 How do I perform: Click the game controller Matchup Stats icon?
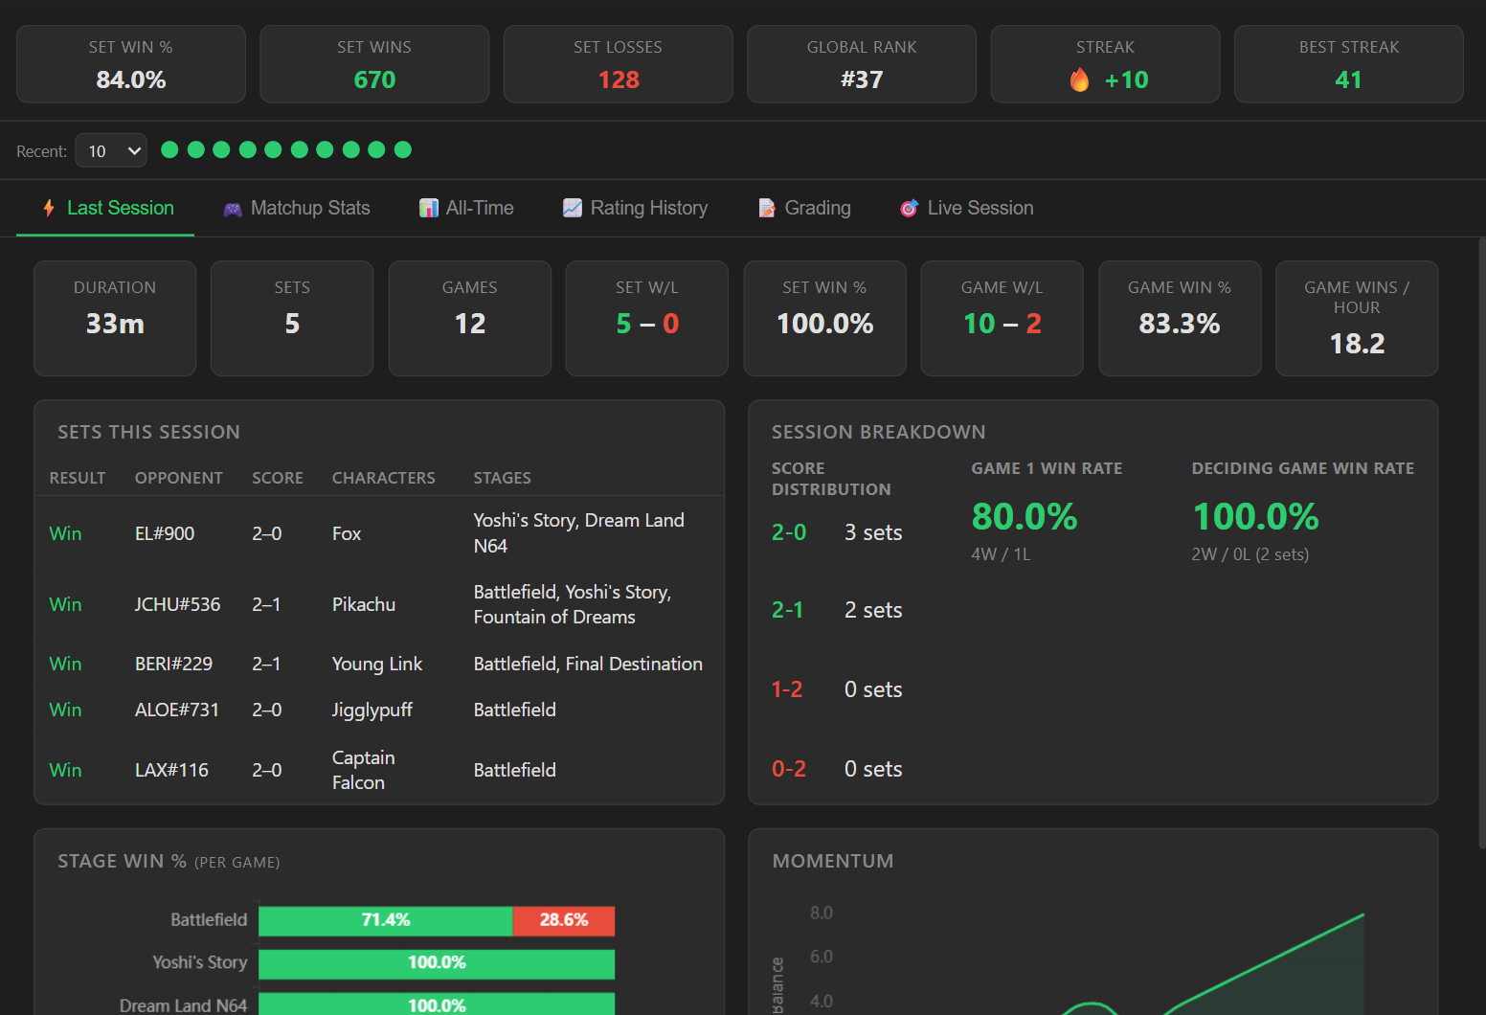(x=233, y=209)
